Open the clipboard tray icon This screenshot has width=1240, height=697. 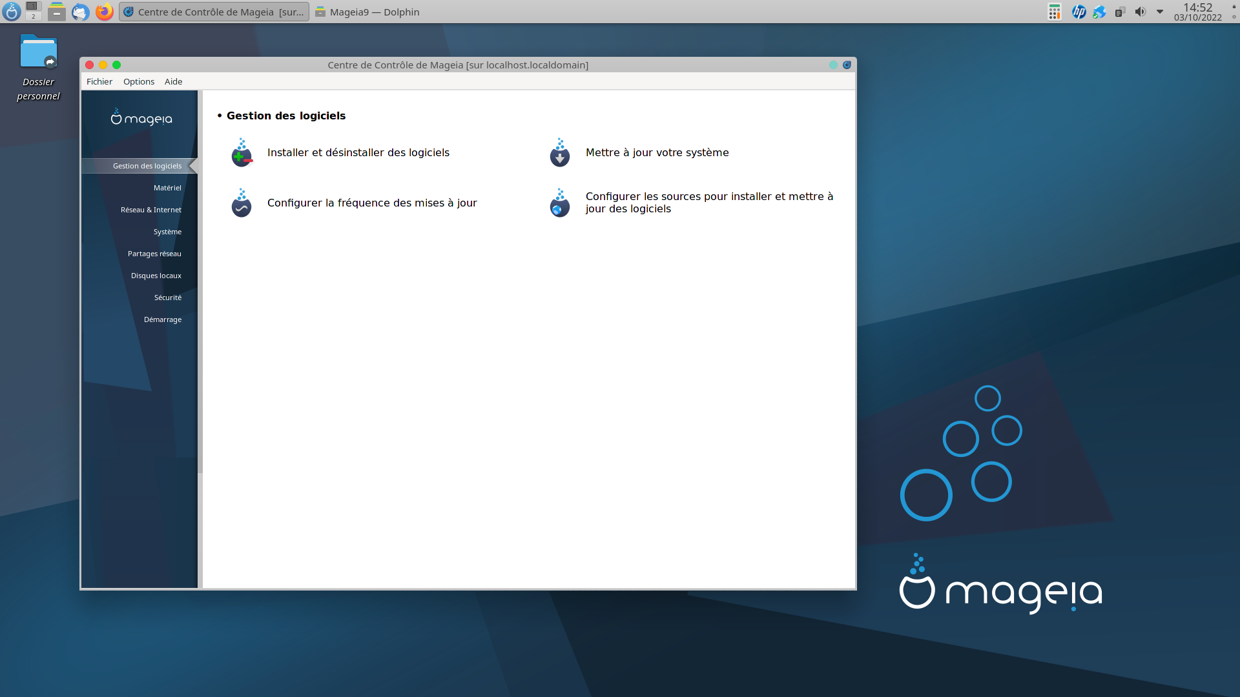click(x=1120, y=12)
